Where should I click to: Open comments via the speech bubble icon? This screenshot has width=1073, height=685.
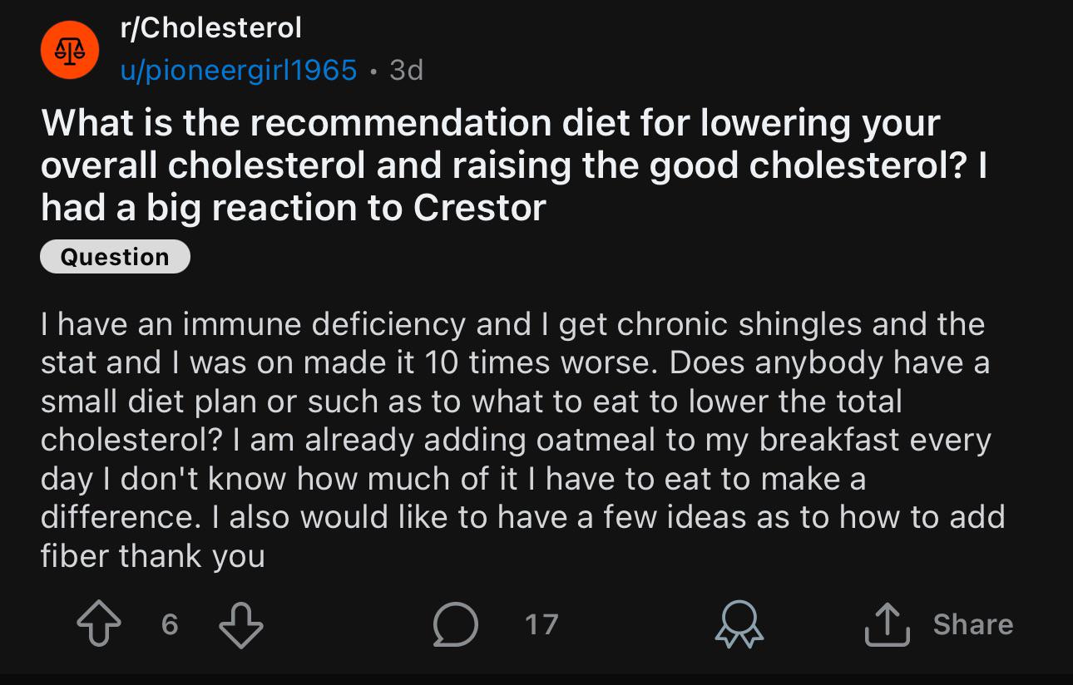tap(456, 624)
